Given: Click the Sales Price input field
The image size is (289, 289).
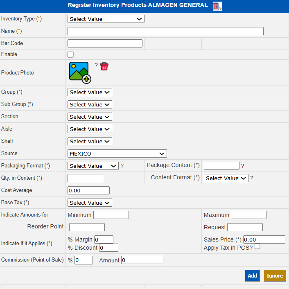Looking at the screenshot, I should coord(264,239).
